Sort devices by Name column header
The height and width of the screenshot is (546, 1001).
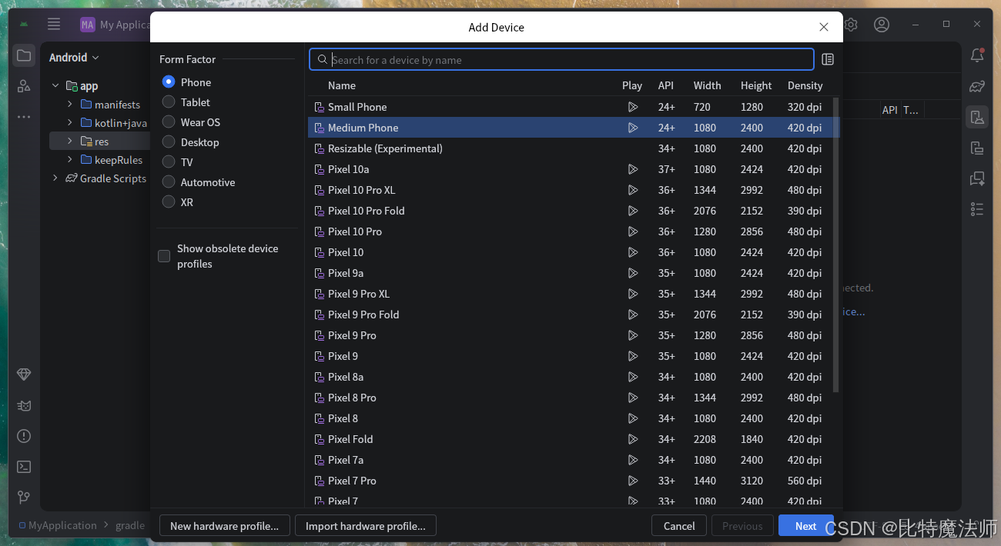[x=342, y=85]
